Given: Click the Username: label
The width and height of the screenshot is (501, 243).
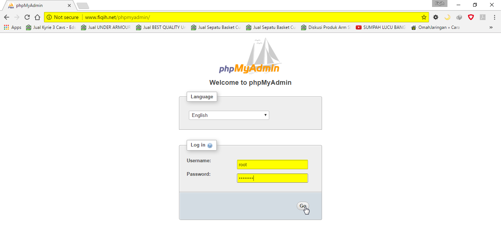Looking at the screenshot, I should tap(199, 160).
